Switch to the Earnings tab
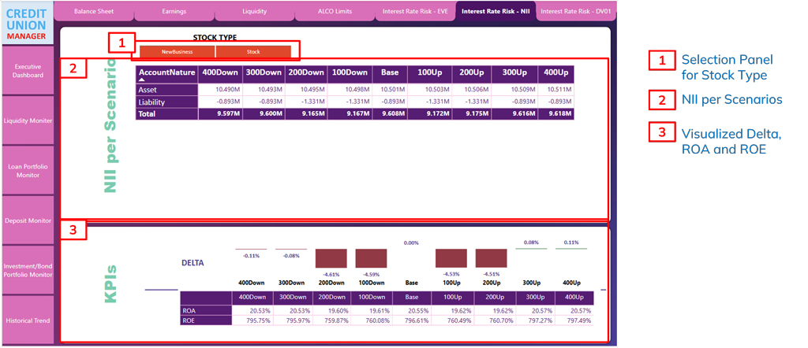Image resolution: width=808 pixels, height=348 pixels. (x=174, y=10)
